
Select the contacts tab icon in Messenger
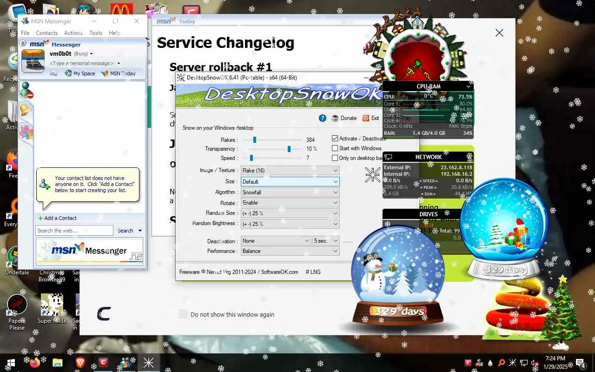coord(26,91)
